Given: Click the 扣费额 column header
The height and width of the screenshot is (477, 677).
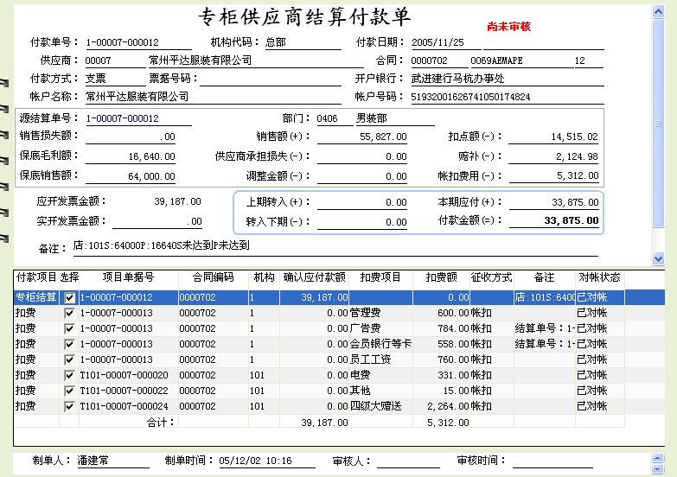Looking at the screenshot, I should pyautogui.click(x=441, y=277).
